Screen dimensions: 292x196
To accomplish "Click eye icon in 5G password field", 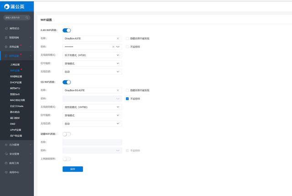I will [x=118, y=99].
